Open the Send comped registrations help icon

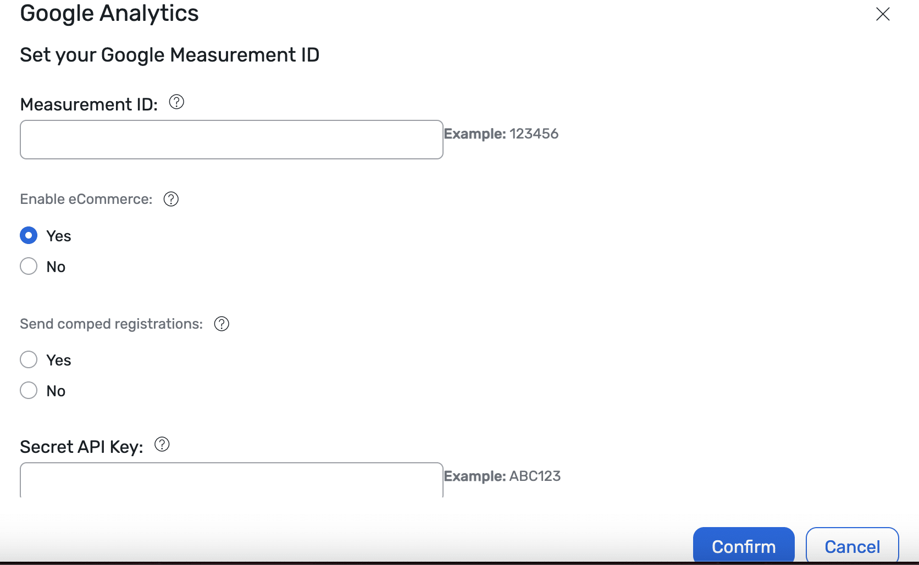(x=221, y=324)
